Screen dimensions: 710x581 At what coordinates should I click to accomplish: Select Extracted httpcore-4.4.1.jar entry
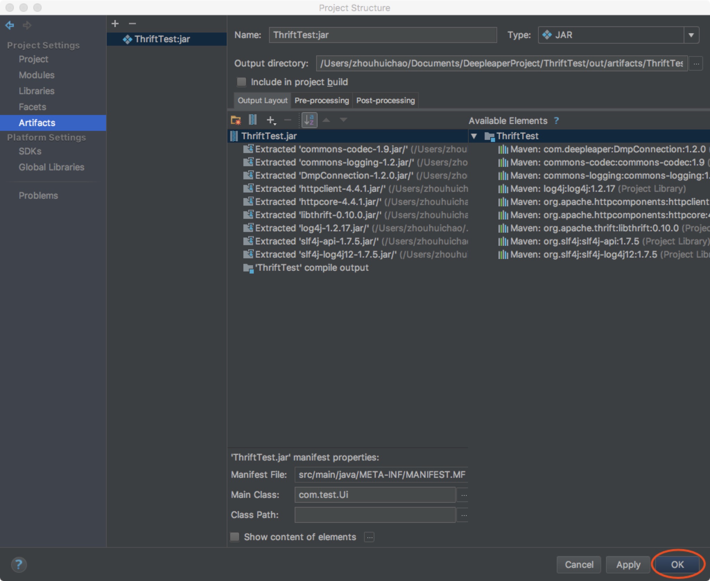[355, 202]
